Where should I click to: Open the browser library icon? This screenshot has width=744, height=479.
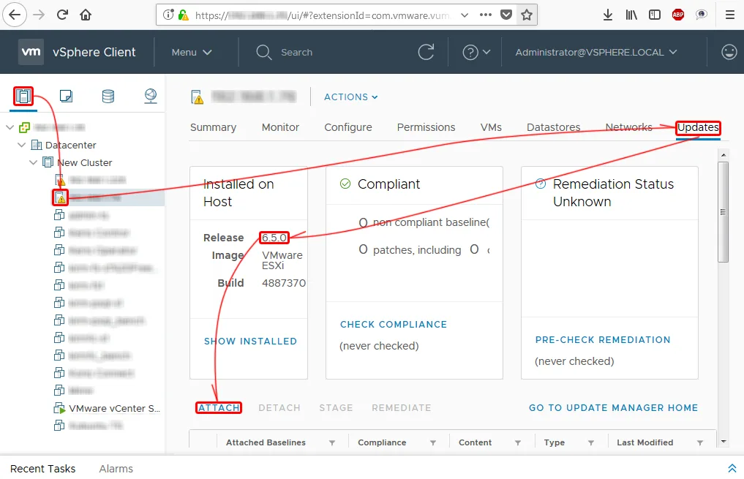click(x=631, y=15)
